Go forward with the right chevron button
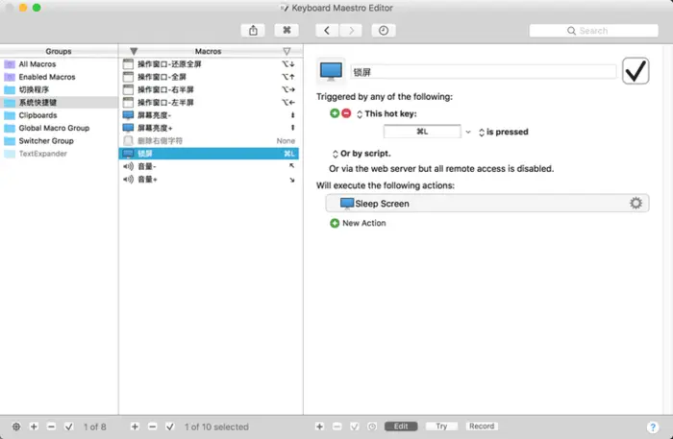The image size is (673, 439). pos(351,31)
